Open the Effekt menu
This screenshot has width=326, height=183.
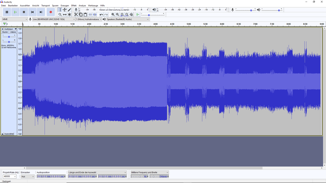(x=74, y=5)
